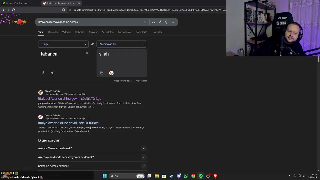320x180 pixels.
Task: Swap translation languages
Action: (92, 44)
